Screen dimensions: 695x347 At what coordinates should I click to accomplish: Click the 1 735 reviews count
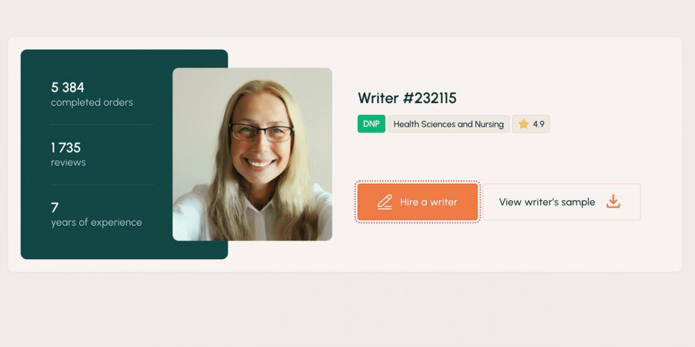[66, 147]
